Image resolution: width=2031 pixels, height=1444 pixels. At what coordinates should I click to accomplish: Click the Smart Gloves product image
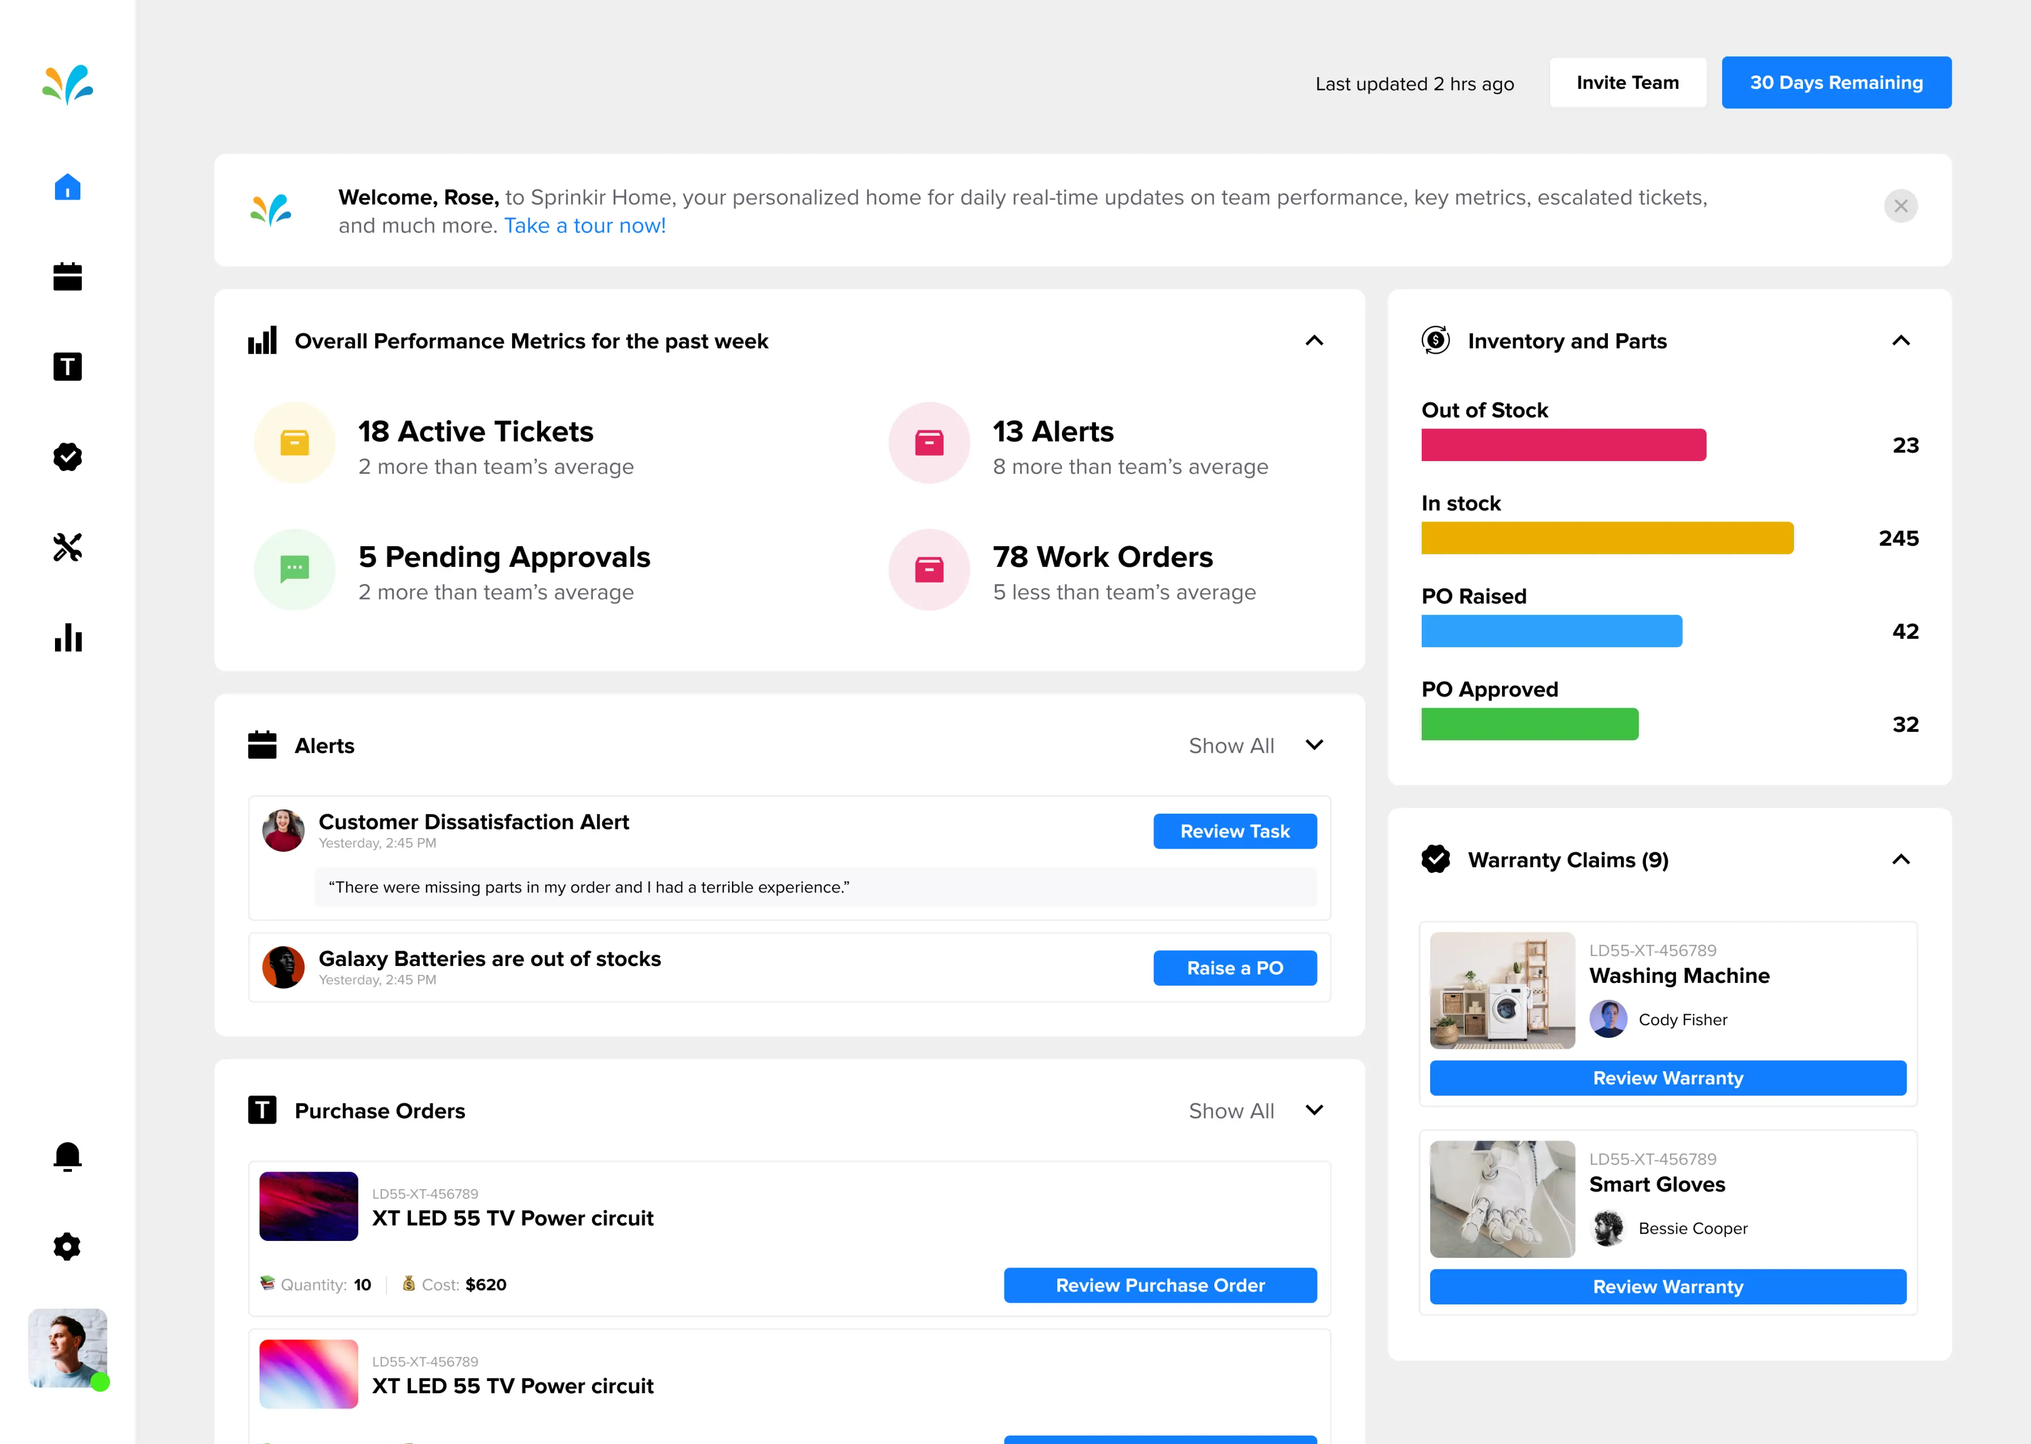(1502, 1200)
